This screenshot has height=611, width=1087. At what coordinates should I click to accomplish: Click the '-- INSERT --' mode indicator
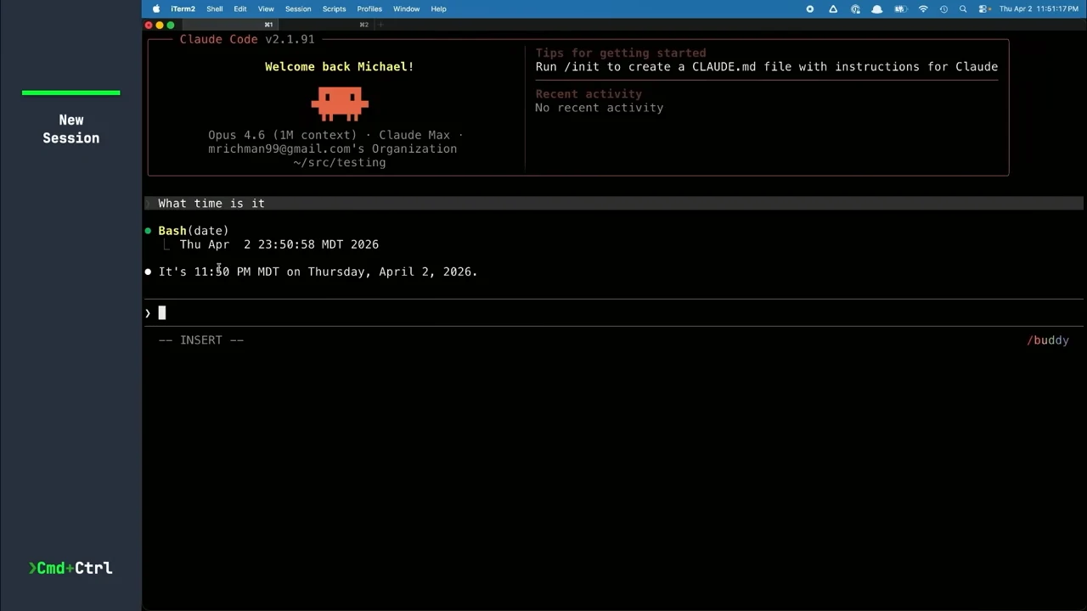pos(200,340)
